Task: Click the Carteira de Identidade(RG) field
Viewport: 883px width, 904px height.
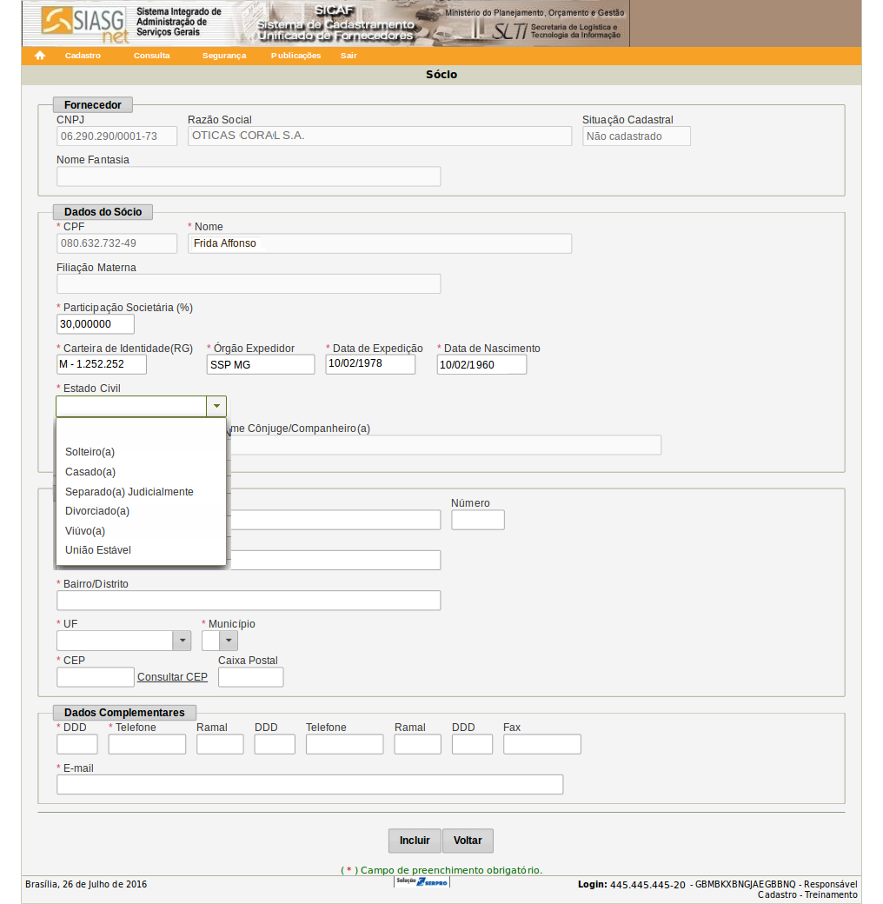Action: tap(102, 364)
